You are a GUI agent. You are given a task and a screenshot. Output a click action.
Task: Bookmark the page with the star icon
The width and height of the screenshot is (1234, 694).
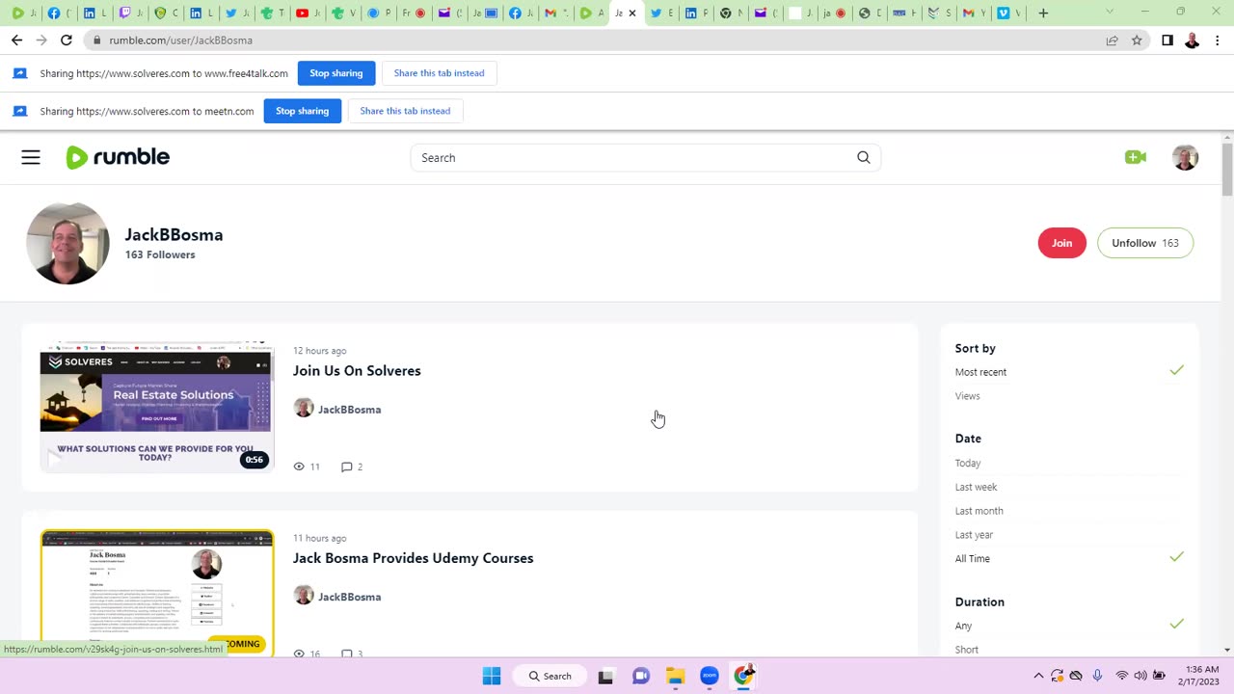(x=1137, y=40)
